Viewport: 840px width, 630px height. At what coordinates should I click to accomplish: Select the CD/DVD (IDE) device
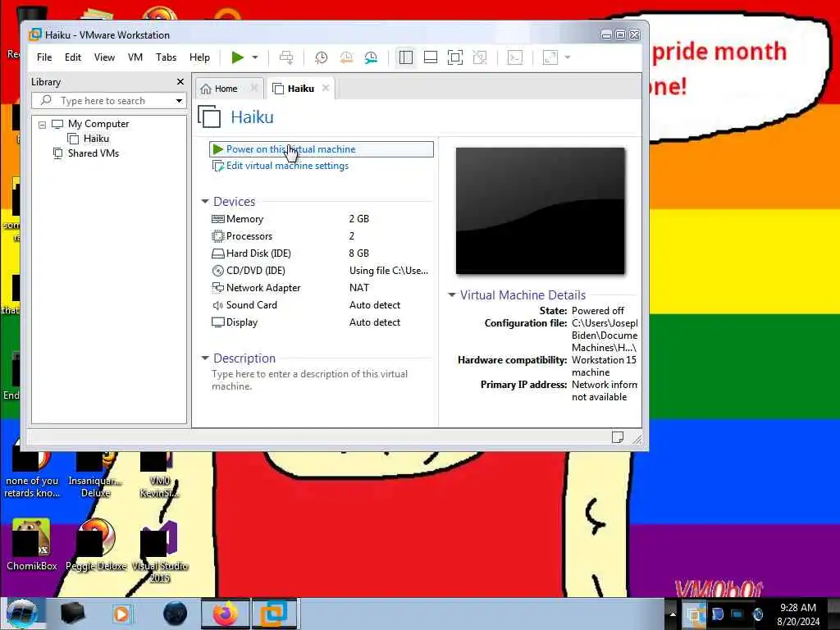tap(321, 271)
